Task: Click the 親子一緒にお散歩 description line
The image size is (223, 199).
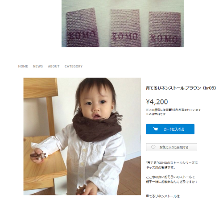Action: click(x=172, y=182)
